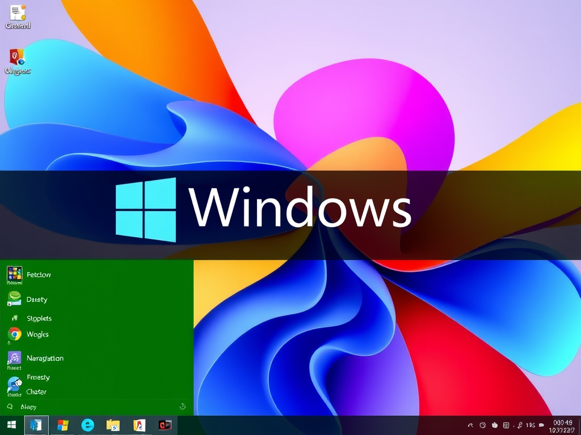Click the 10S indicator in the system tray
Viewport: 581px width, 435px height.
[531, 425]
